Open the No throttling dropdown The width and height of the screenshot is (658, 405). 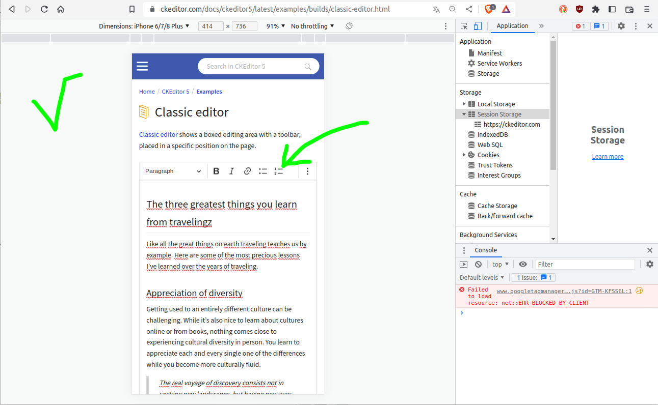pos(312,26)
